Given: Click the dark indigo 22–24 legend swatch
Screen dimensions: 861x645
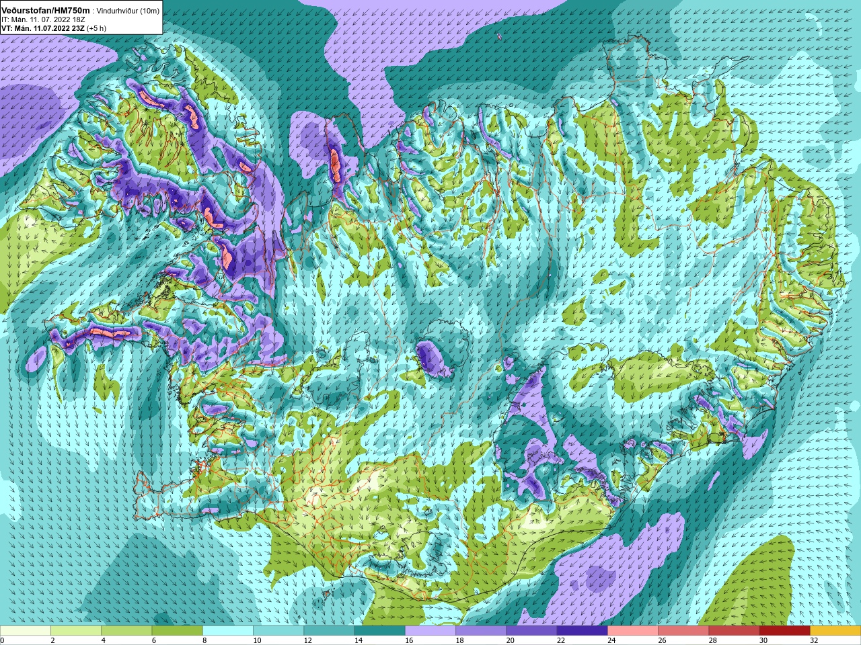Looking at the screenshot, I should 583,631.
